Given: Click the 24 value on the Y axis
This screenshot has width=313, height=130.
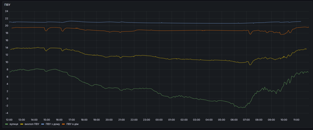Looking at the screenshot, I should pyautogui.click(x=6, y=11).
